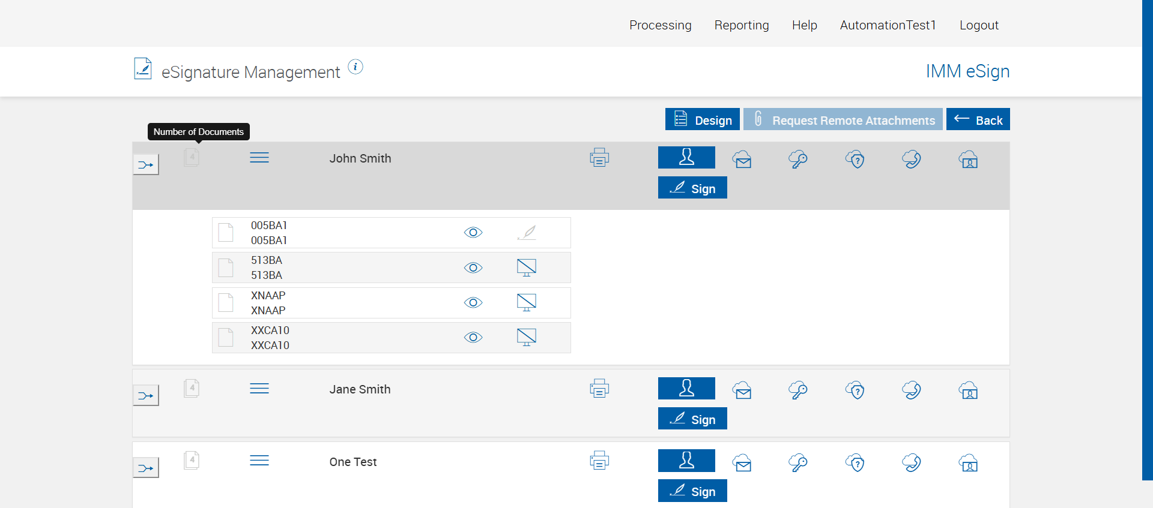Click the key icon for Jane Smith
The width and height of the screenshot is (1153, 508).
pos(798,390)
